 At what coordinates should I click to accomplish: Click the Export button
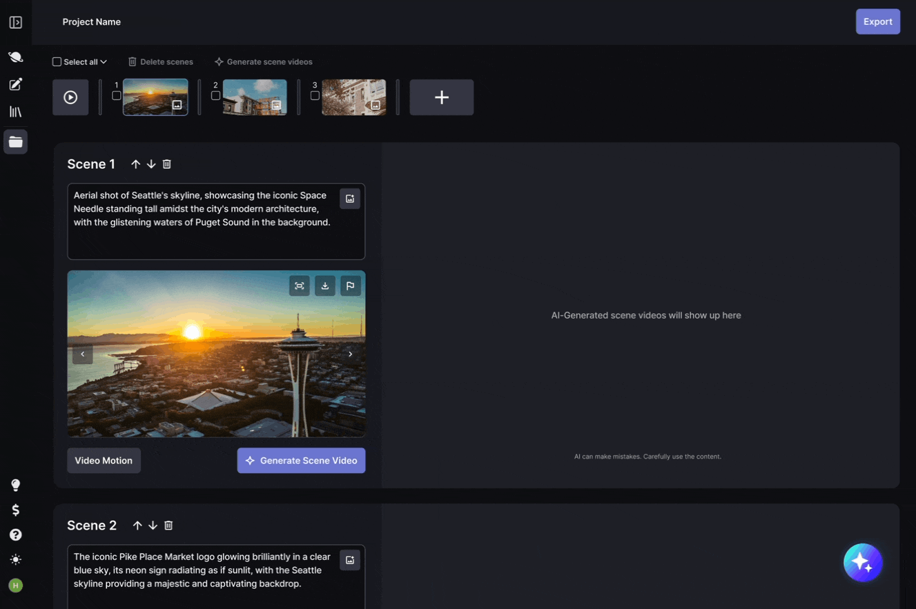tap(878, 21)
